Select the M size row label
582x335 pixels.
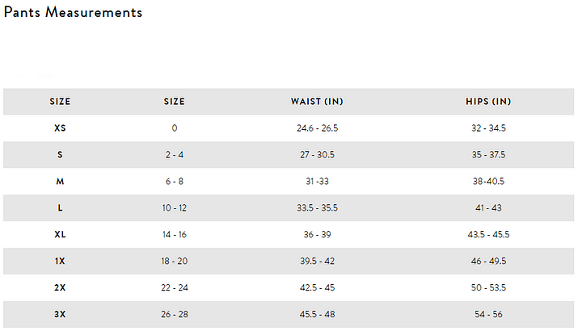point(60,182)
